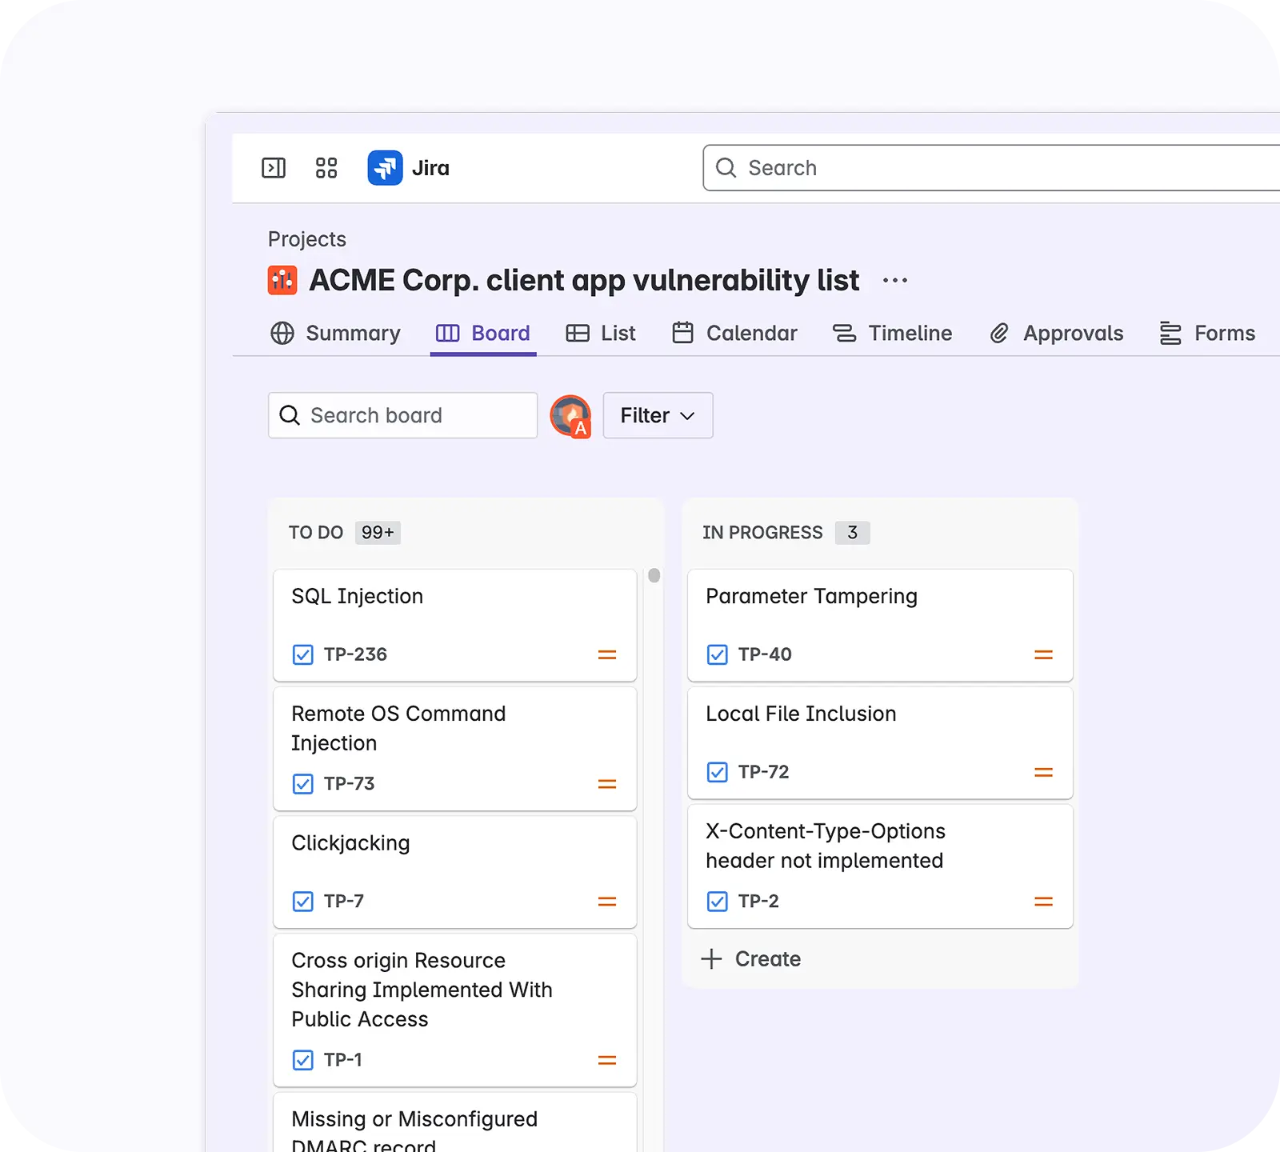Click the TP-7 issue key
This screenshot has width=1280, height=1152.
coord(344,902)
